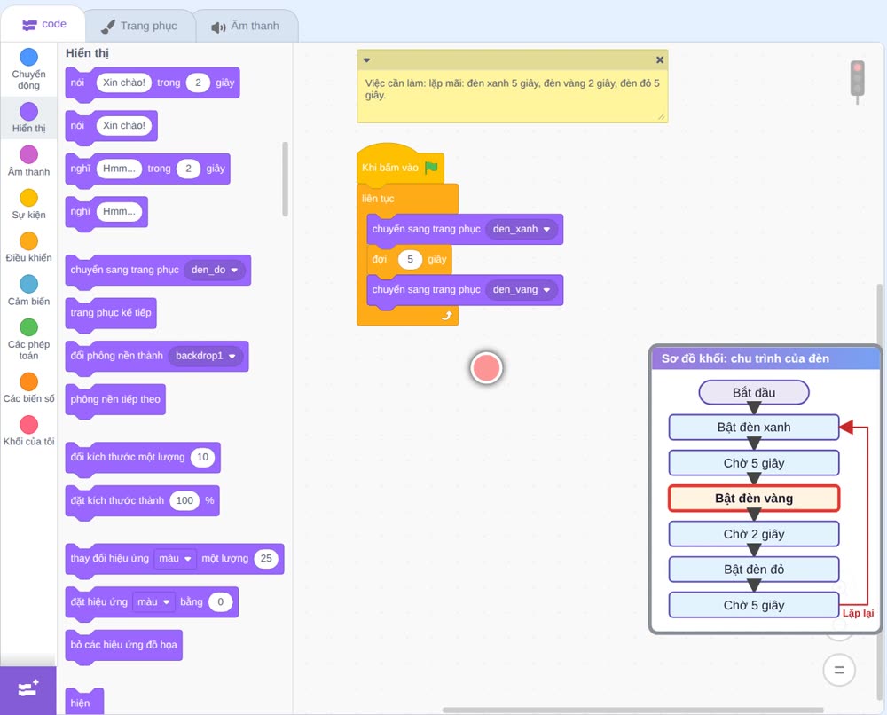Click the size change field showing 10
The height and width of the screenshot is (715, 887).
(x=202, y=457)
